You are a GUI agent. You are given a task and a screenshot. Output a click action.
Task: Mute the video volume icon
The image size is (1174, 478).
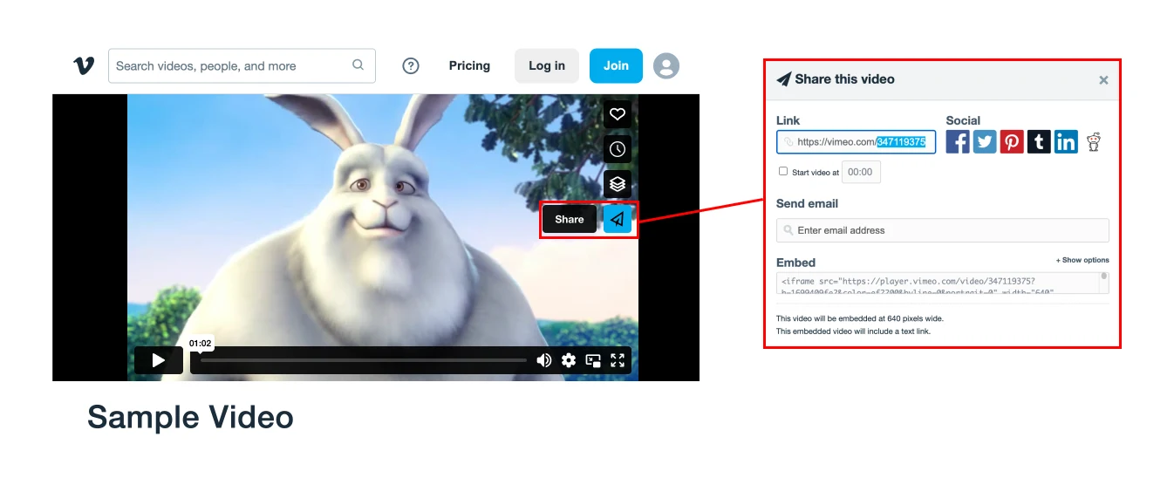544,360
